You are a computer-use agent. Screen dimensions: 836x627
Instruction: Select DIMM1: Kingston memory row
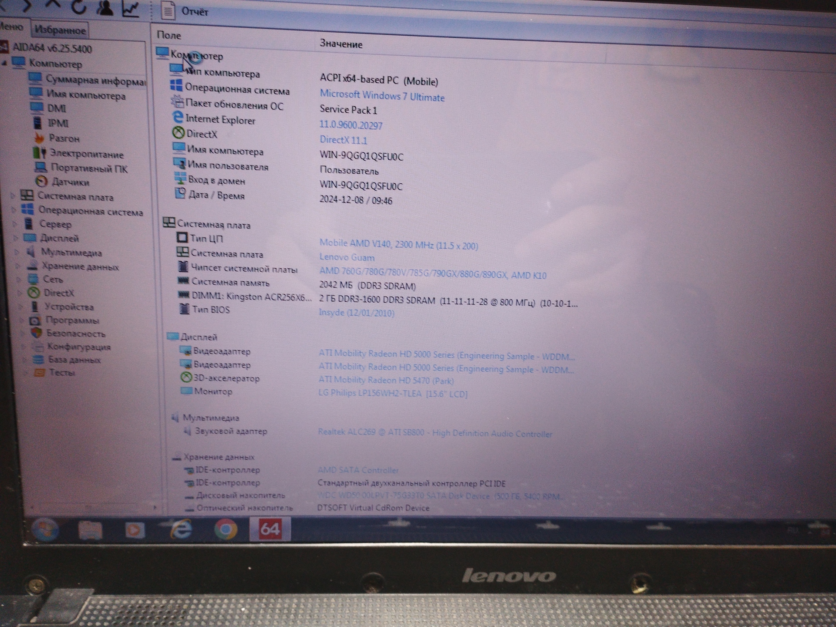378,300
